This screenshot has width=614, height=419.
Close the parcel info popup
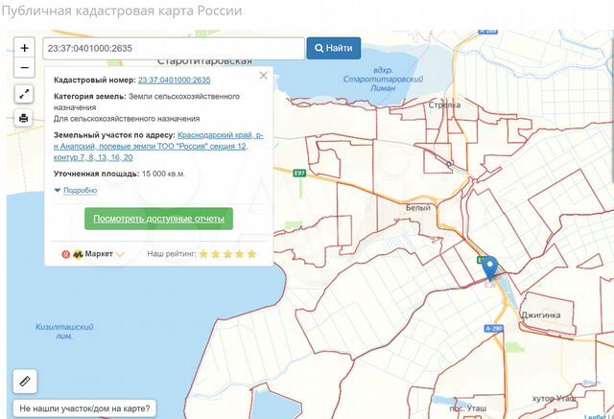pyautogui.click(x=264, y=75)
